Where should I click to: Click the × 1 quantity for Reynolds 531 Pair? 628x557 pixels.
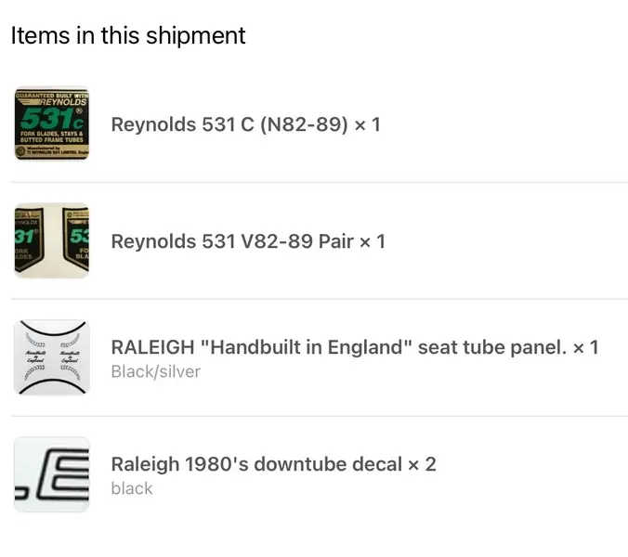point(373,241)
